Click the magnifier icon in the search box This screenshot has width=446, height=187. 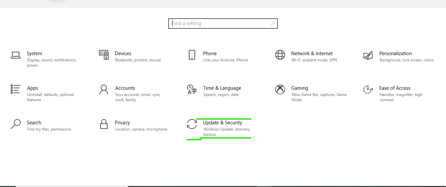coord(273,23)
